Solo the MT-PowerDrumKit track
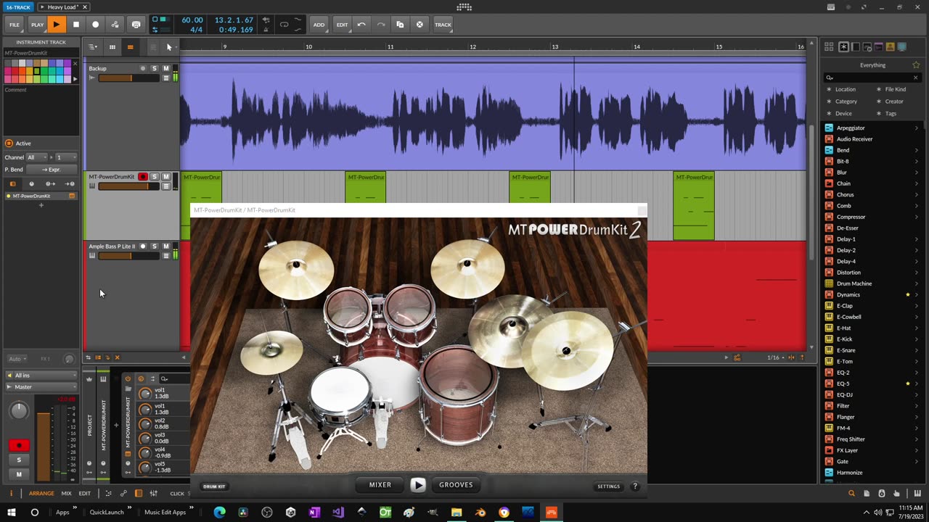 154,177
